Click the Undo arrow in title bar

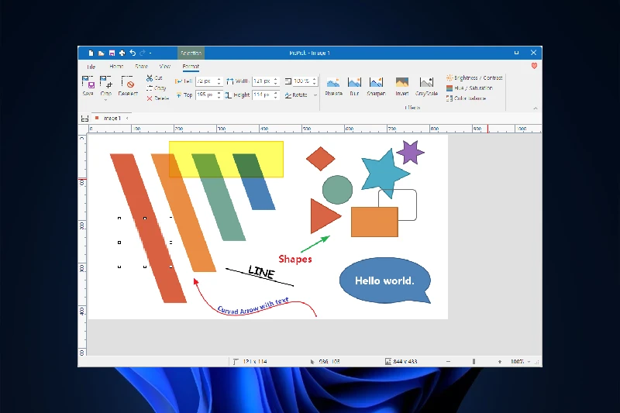(133, 53)
